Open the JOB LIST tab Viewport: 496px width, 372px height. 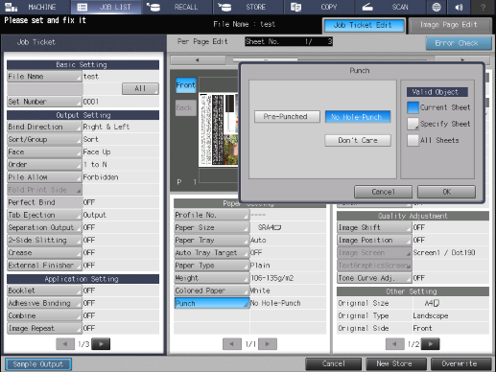tap(106, 7)
